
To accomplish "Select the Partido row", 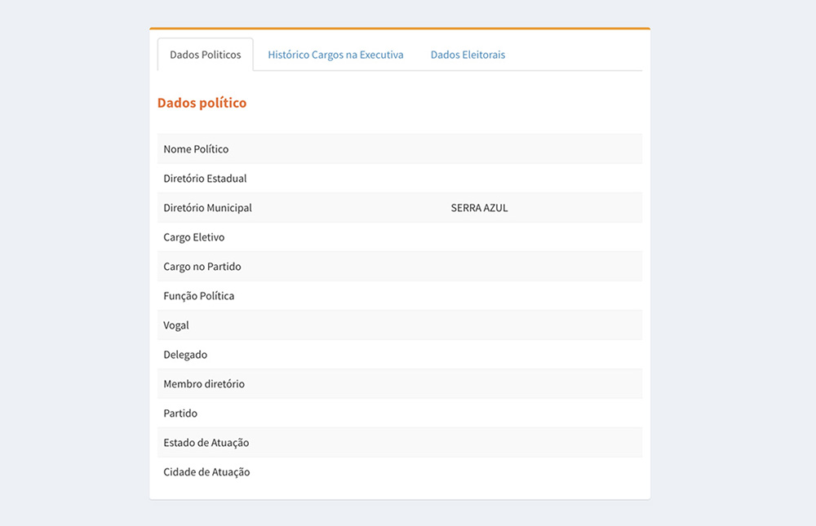I will (x=400, y=413).
